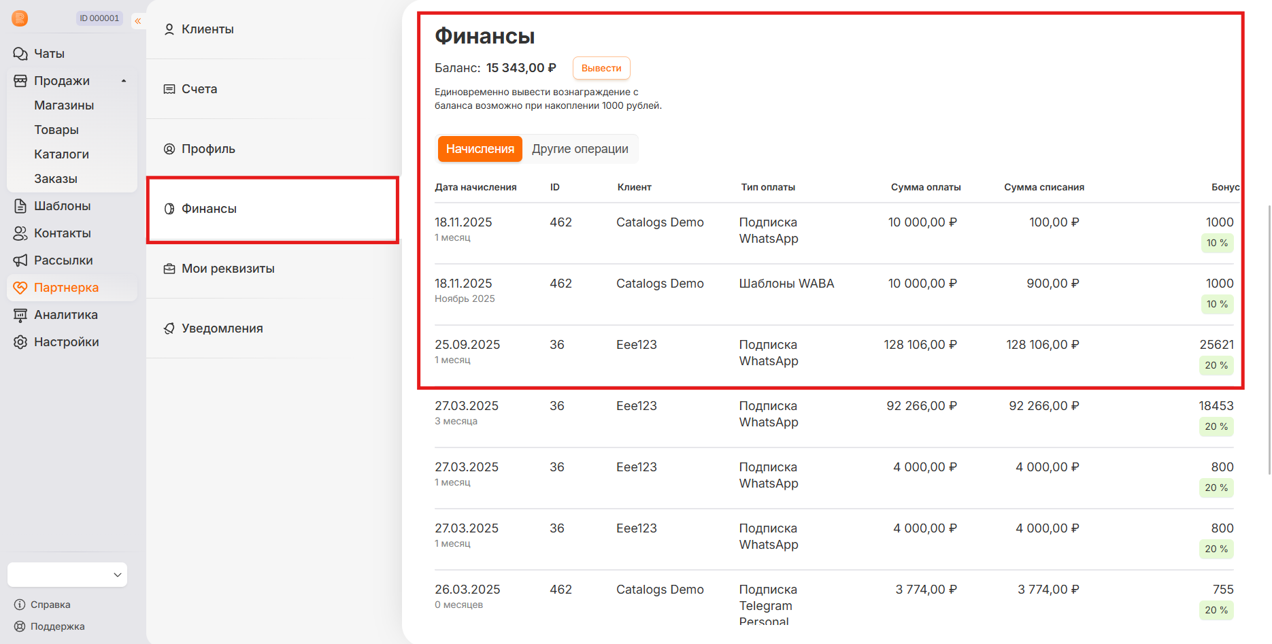Switch to the Другие операции tab
This screenshot has height=644, width=1272.
coord(580,149)
